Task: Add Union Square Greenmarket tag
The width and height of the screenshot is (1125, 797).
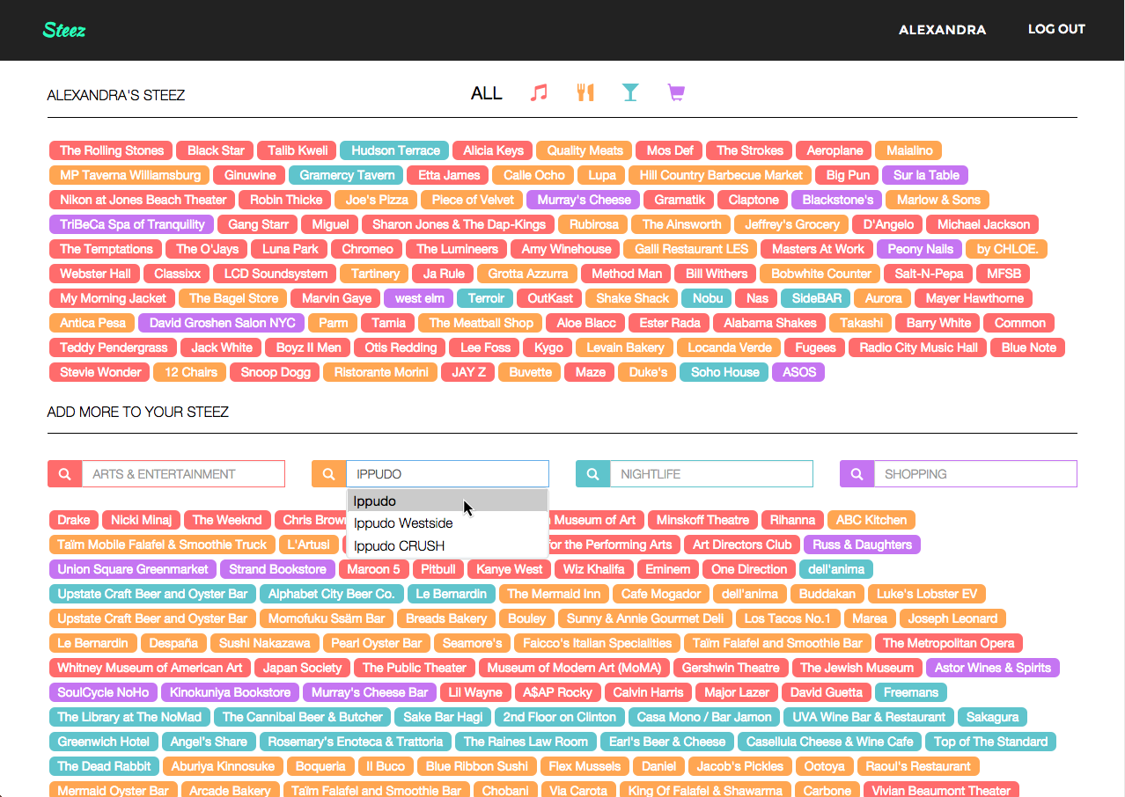Action: click(133, 569)
